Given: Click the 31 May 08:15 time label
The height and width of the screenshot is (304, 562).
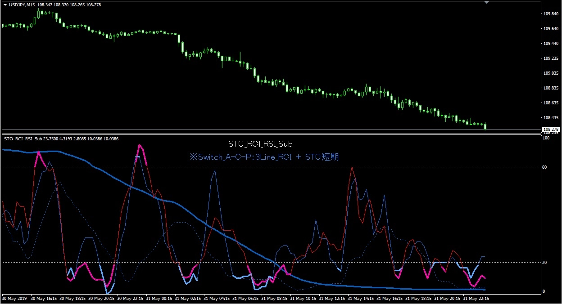Looking at the screenshot, I should (274, 298).
